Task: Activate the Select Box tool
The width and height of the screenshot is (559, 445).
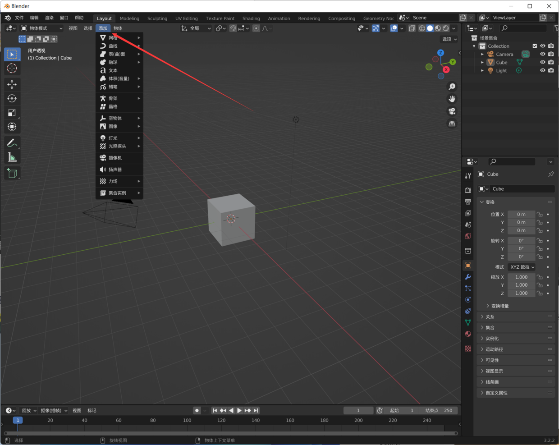Action: tap(12, 54)
